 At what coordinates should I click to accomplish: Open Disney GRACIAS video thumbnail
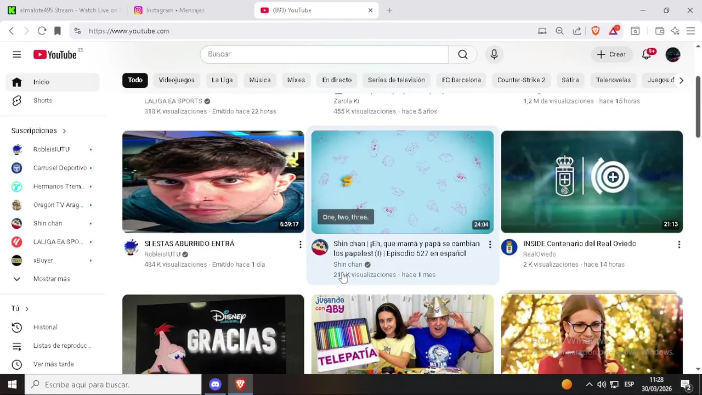[x=213, y=334]
